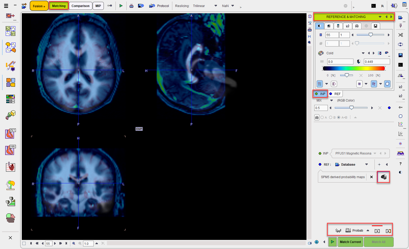
Task: Remove SPM5 derived probability maps with X
Action: tap(371, 177)
